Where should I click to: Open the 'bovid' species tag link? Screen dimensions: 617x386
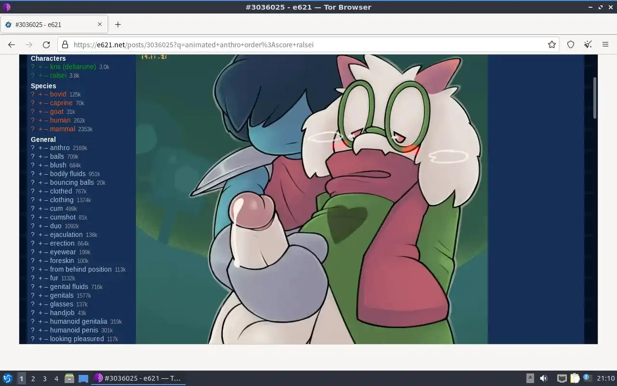pyautogui.click(x=58, y=94)
